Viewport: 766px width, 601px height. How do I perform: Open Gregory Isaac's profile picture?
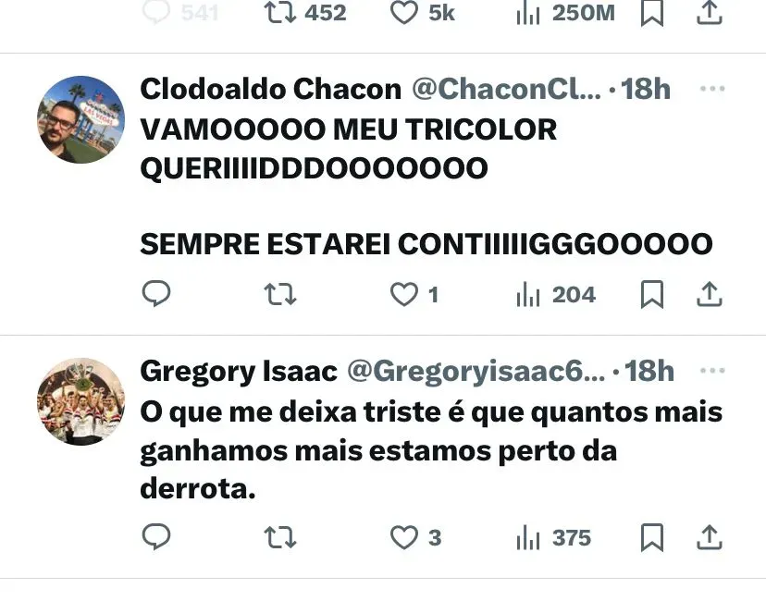pos(81,401)
